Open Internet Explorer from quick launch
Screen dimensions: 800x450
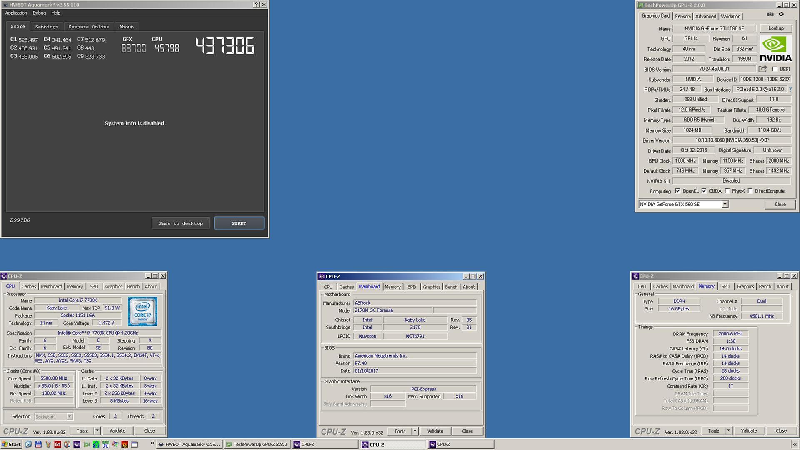(x=29, y=444)
